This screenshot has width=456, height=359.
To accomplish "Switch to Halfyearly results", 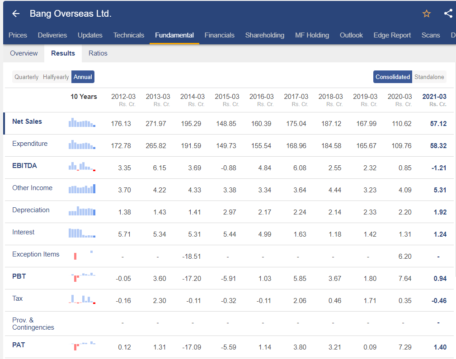I will tap(56, 77).
